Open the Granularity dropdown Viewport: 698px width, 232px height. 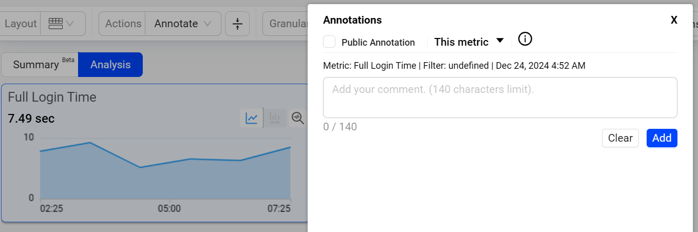tap(286, 24)
